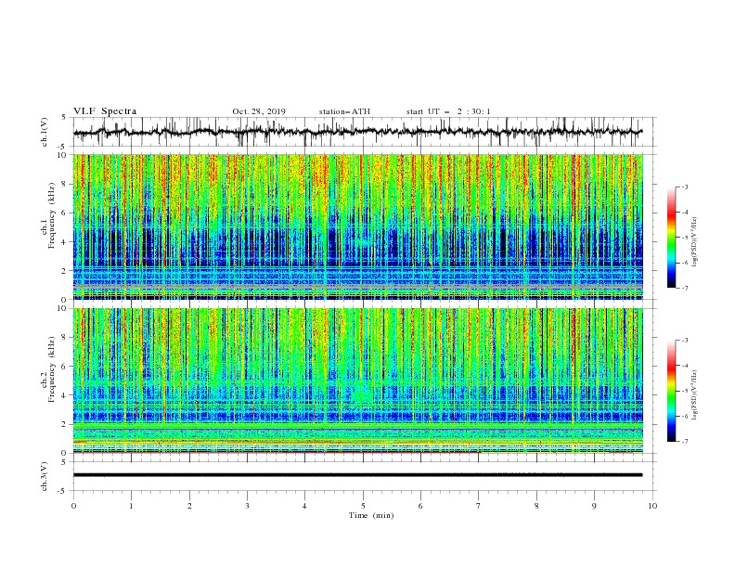
Task: Click the "-5" tick on ch.2 color bar
Action: (x=685, y=391)
